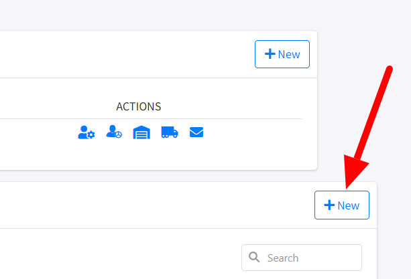Click the plus icon in upper New button
This screenshot has width=411, height=279.
(x=270, y=54)
